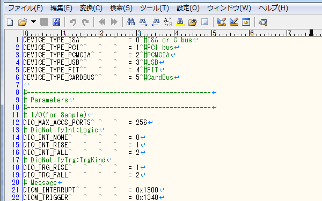Click the find next binoculars icon

(143, 22)
